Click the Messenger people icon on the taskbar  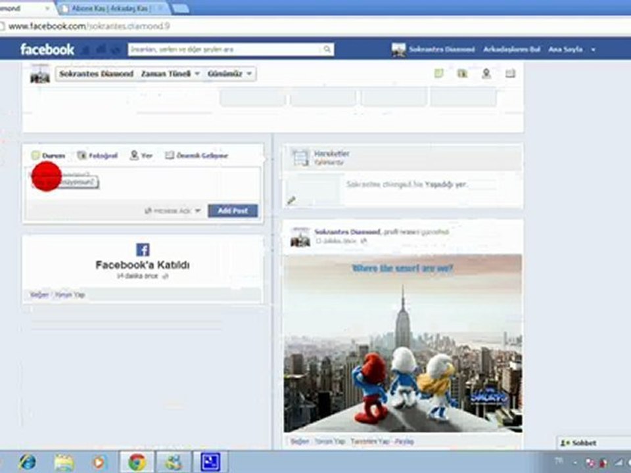(x=173, y=462)
